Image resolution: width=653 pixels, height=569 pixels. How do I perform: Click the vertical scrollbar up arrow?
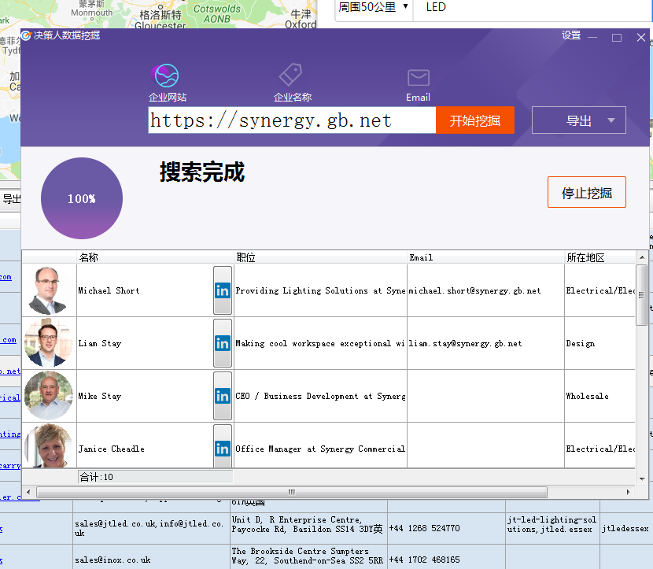coord(642,257)
